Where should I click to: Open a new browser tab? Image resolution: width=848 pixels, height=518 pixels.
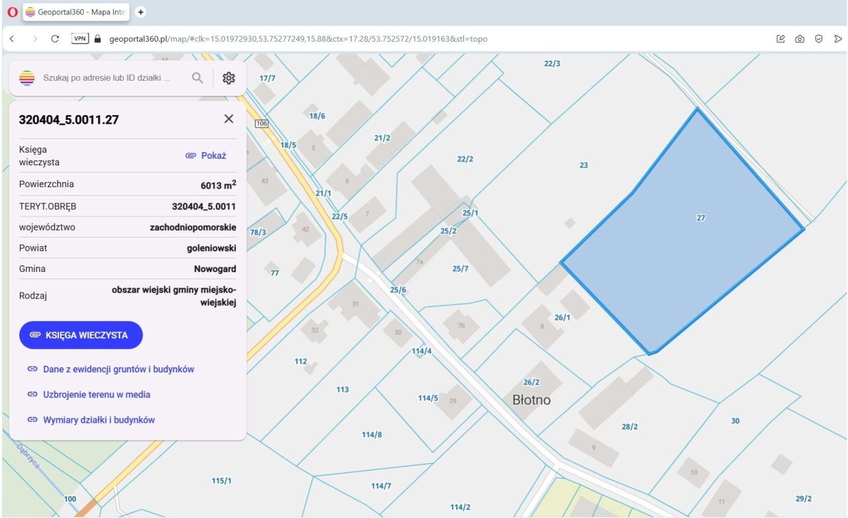(140, 13)
